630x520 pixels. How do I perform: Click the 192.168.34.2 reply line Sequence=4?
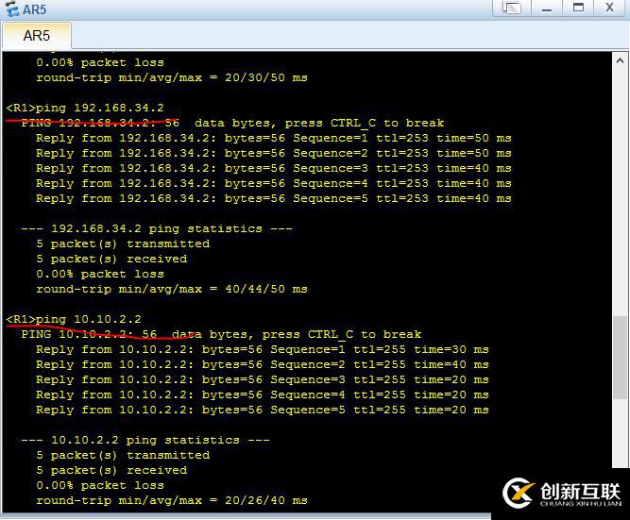274,183
